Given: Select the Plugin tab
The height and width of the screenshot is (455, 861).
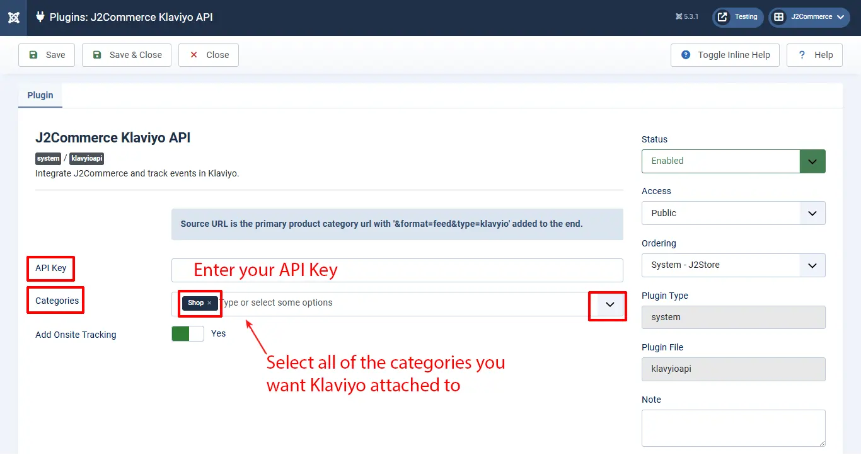Looking at the screenshot, I should point(40,95).
